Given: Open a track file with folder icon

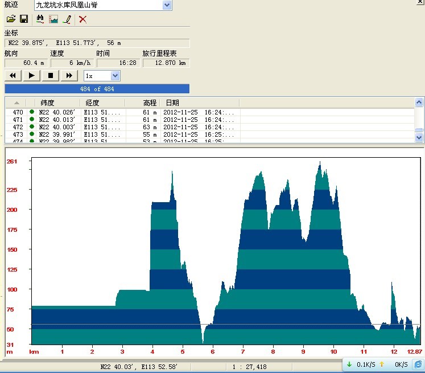Looking at the screenshot, I should (11, 19).
